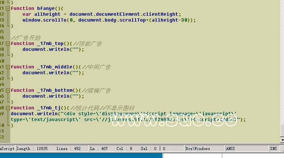
Task: Click the 'var allheight' declaration line
Action: click(102, 14)
